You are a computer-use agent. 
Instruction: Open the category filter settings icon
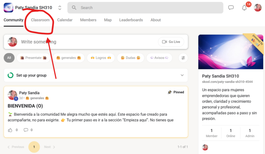183,58
